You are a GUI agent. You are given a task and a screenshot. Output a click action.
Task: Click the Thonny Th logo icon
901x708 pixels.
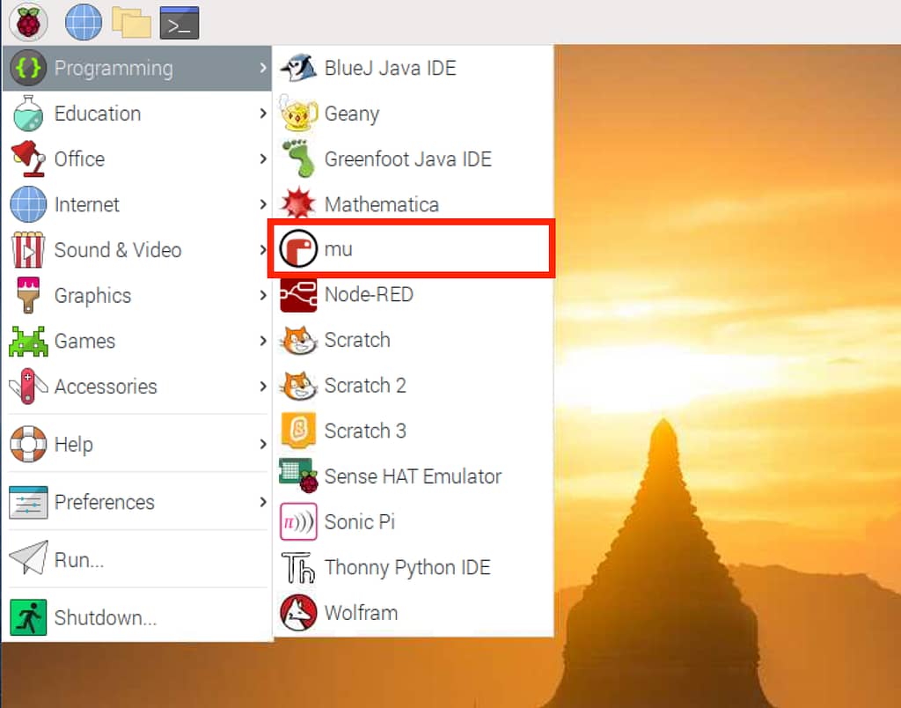pos(298,567)
